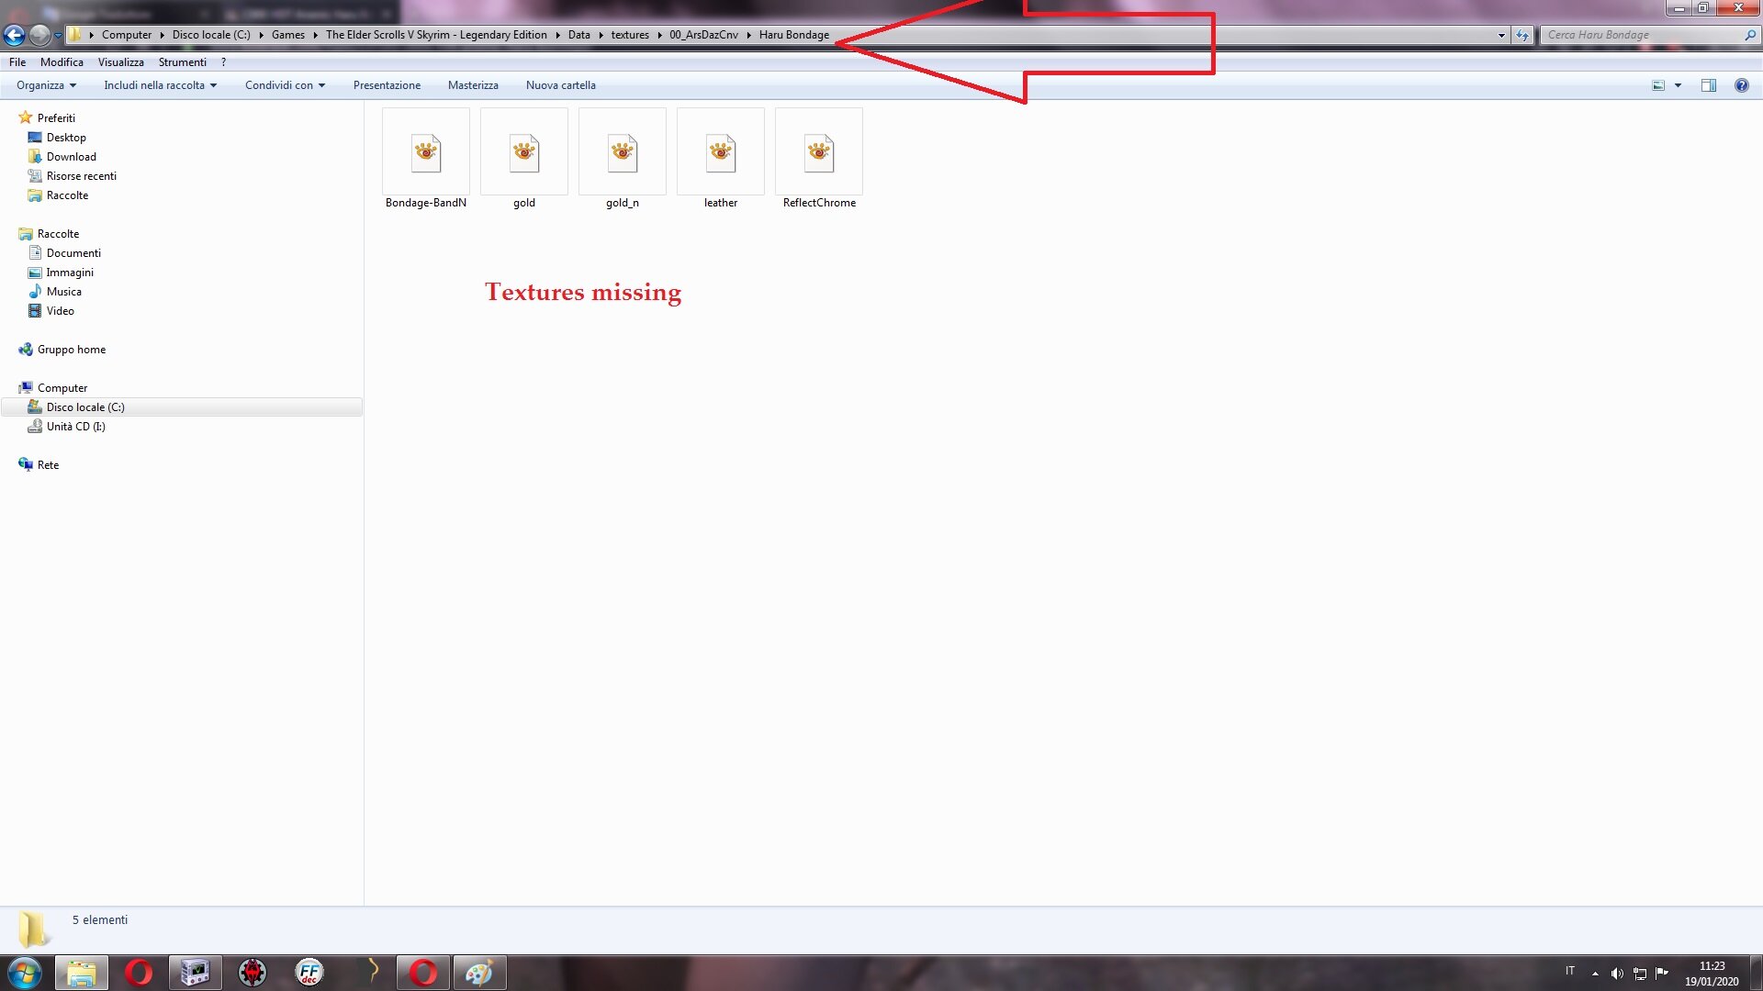Viewport: 1763px width, 991px height.
Task: Click the search magnifier icon
Action: [x=1750, y=35]
